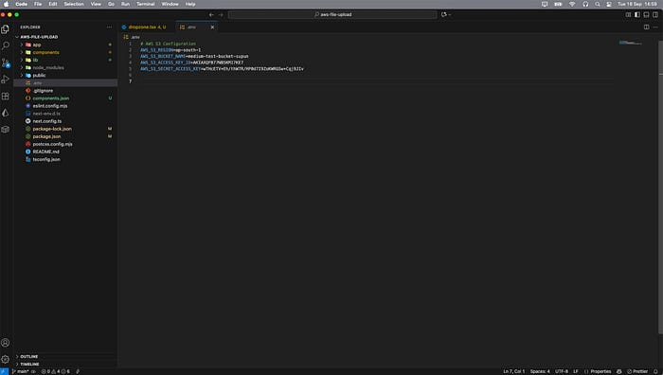
Task: Open next.config.ts in explorer
Action: coord(47,121)
